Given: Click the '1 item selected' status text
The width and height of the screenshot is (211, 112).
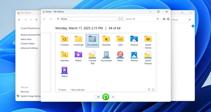Looking at the screenshot, I should (x=77, y=90).
